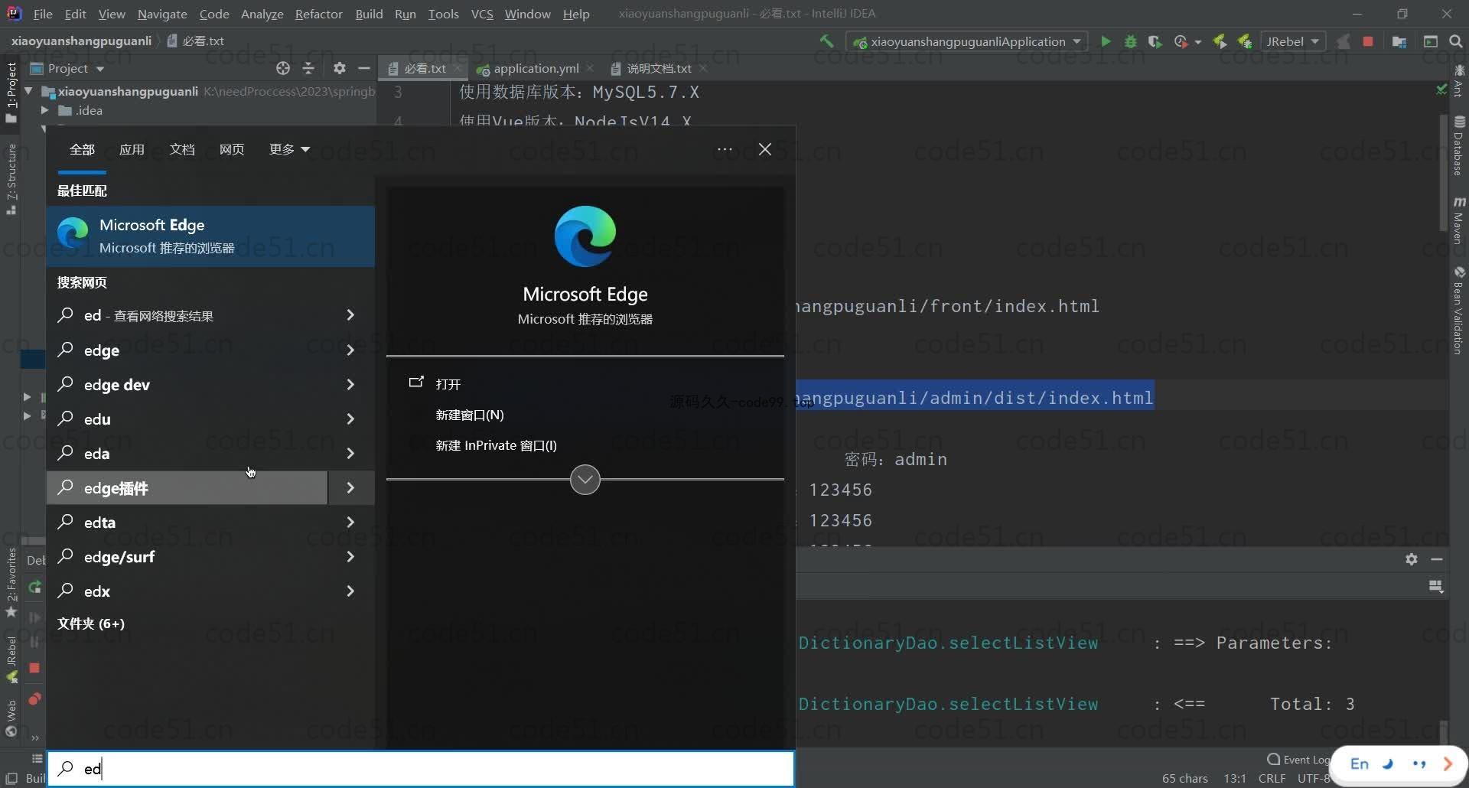Open more options ellipsis in search panel

coord(725,149)
